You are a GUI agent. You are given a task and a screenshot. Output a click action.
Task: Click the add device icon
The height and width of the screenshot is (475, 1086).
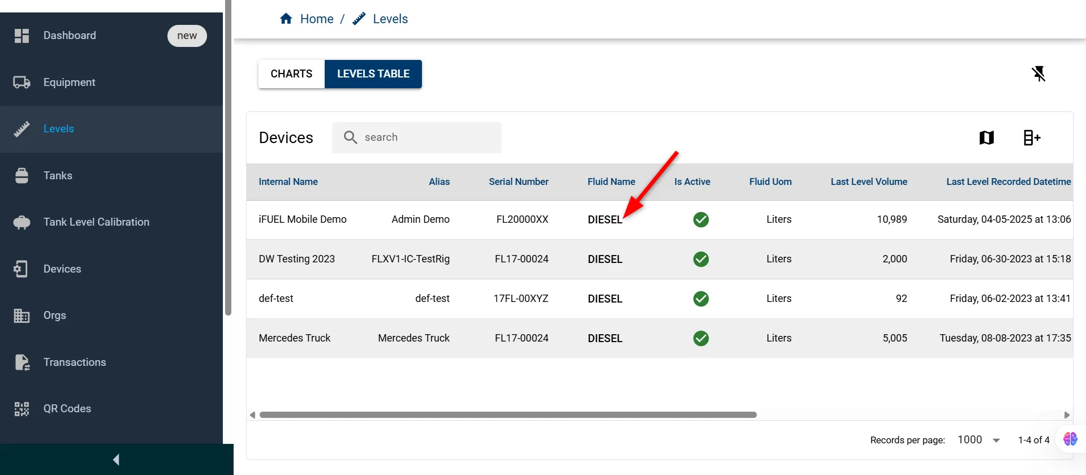pyautogui.click(x=1032, y=137)
